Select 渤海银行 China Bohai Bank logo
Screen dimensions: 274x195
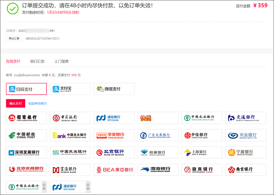pyautogui.click(x=158, y=170)
